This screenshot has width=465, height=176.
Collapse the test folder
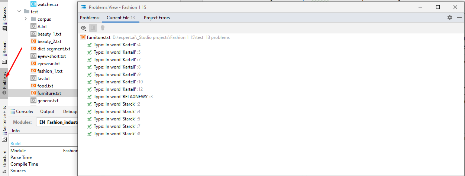click(x=19, y=11)
